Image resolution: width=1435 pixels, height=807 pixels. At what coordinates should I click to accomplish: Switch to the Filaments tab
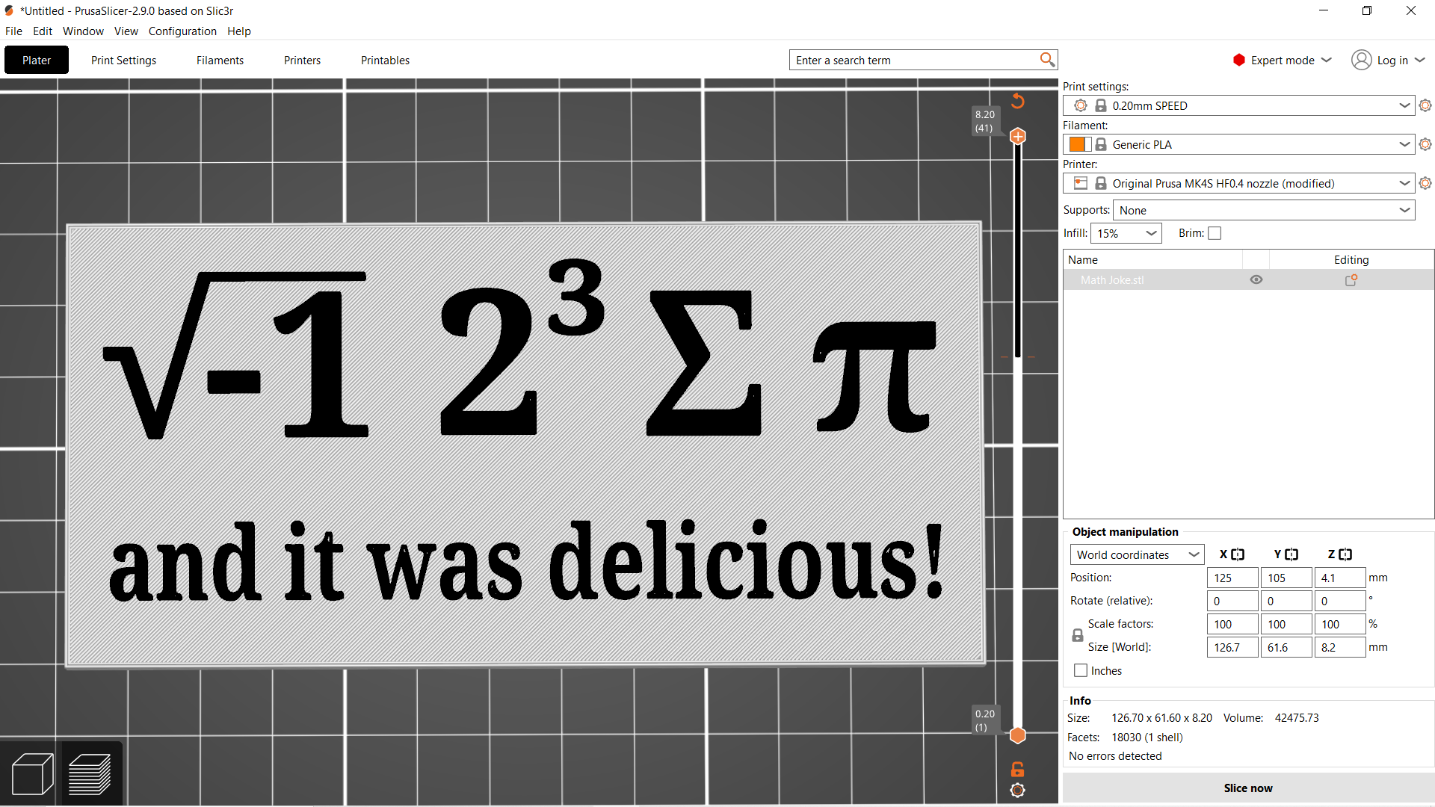[220, 60]
